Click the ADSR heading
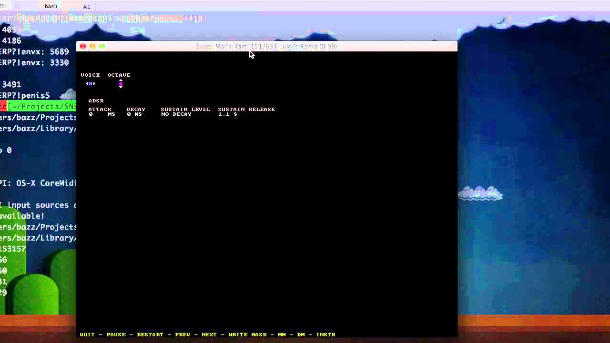Viewport: 610px width, 343px height. tap(96, 101)
